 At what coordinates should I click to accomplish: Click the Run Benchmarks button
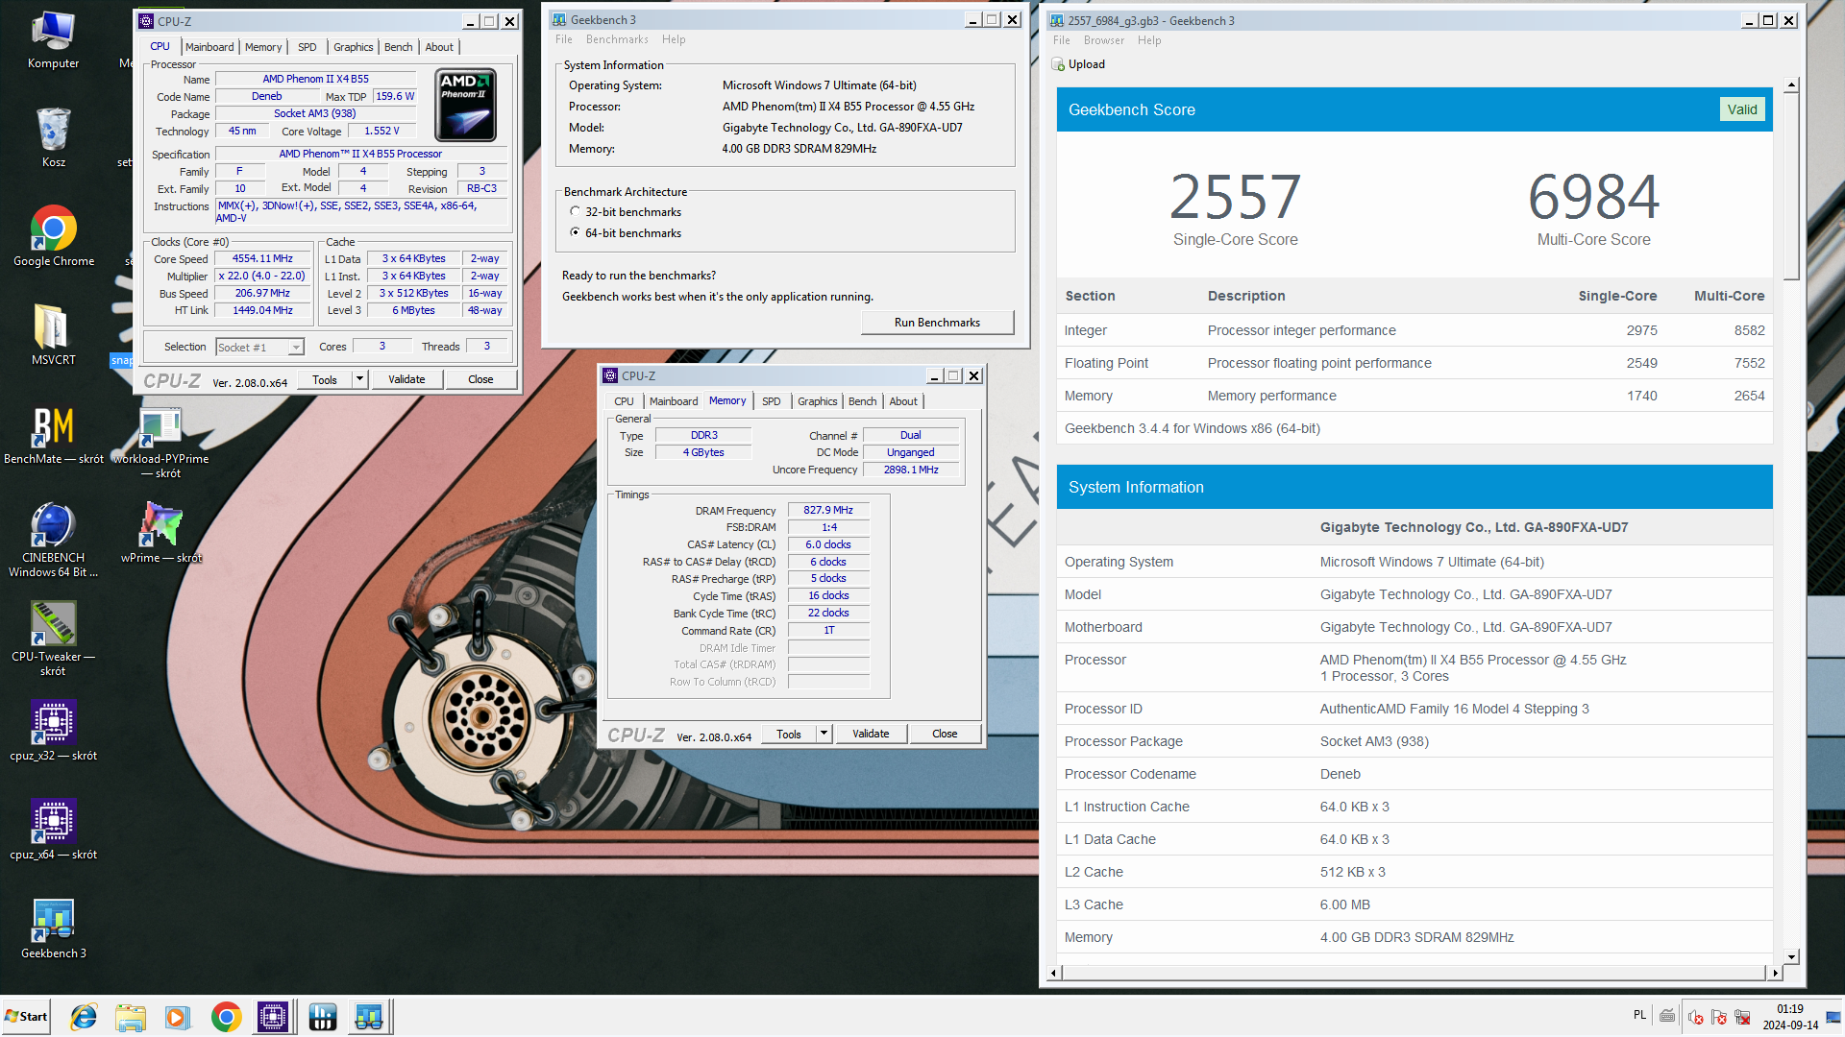pyautogui.click(x=937, y=323)
